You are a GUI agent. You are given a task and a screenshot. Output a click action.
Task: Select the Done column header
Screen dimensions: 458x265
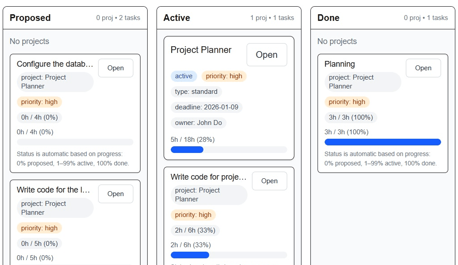tap(328, 18)
